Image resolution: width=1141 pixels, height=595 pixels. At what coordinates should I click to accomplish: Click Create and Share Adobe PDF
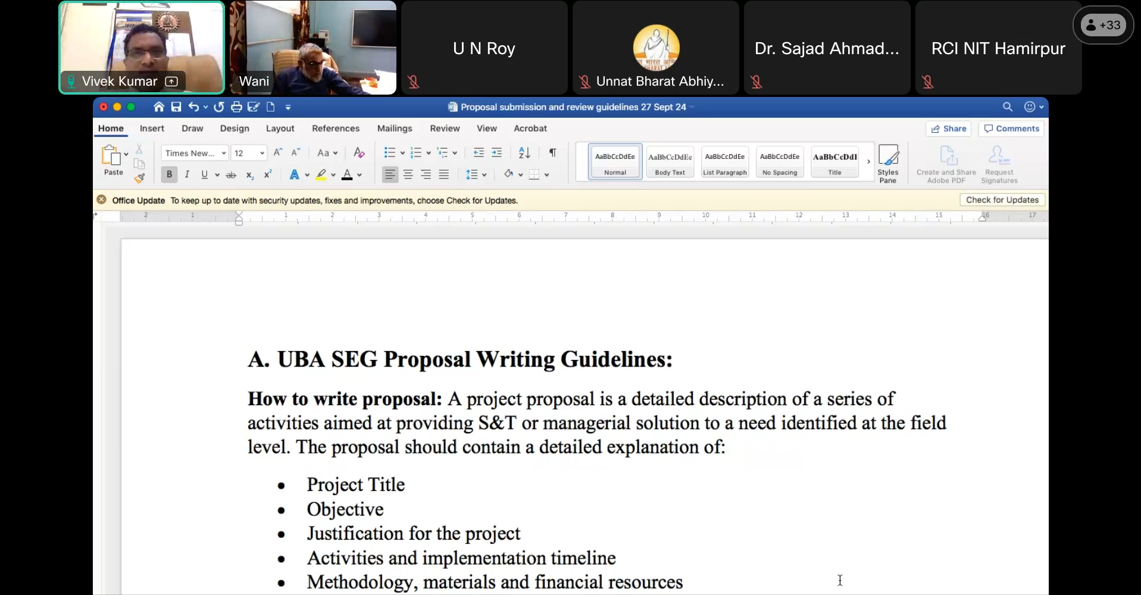946,164
